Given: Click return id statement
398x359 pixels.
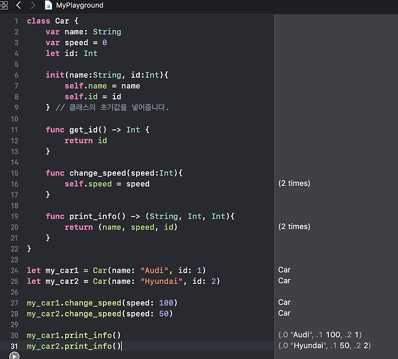Looking at the screenshot, I should (x=86, y=141).
